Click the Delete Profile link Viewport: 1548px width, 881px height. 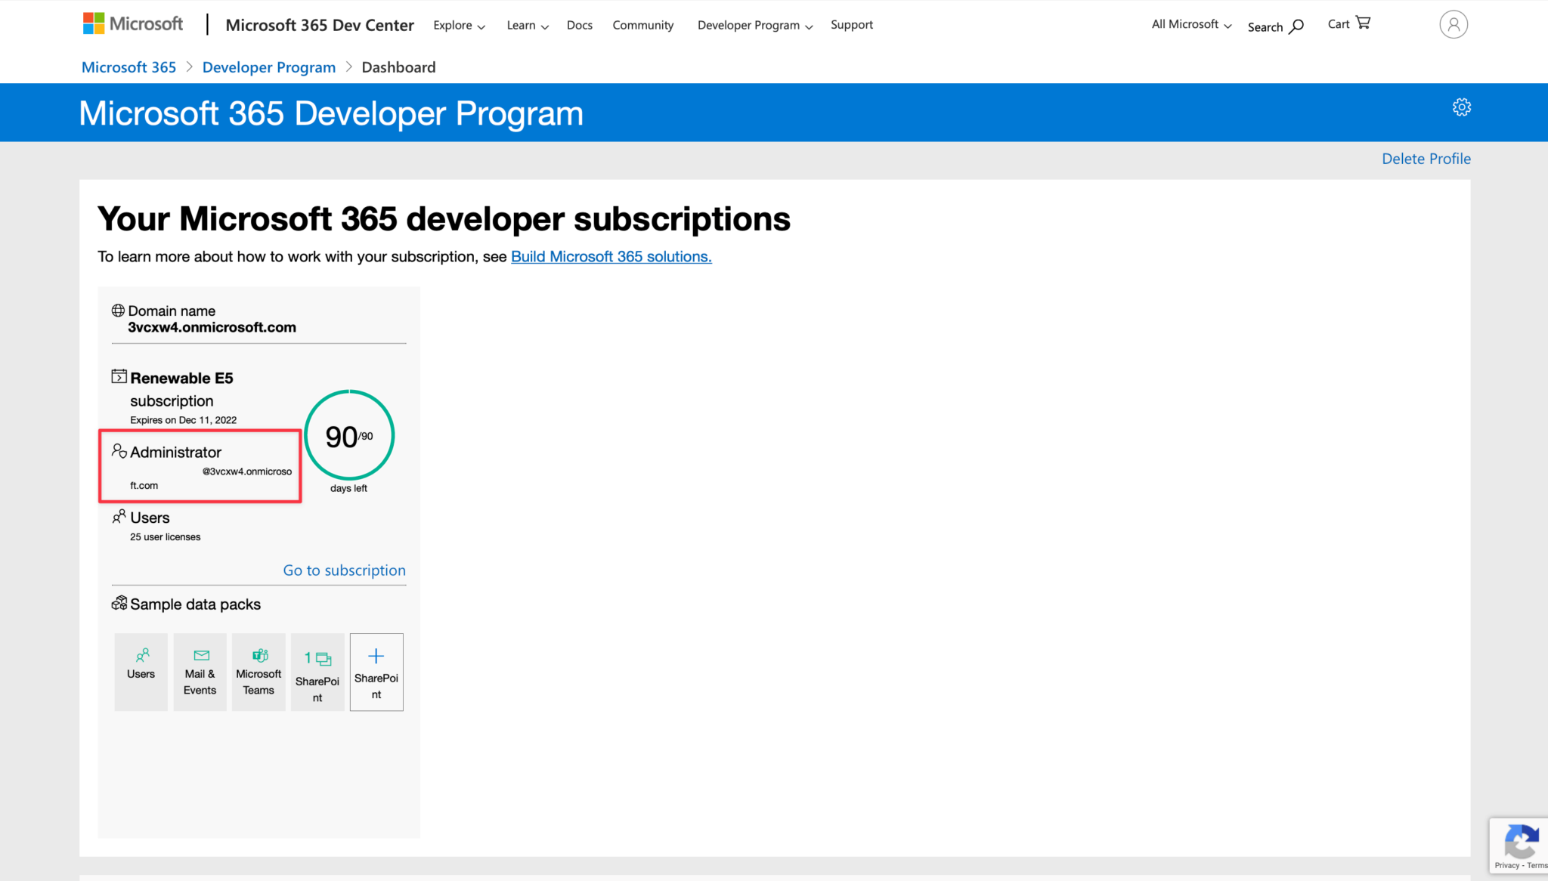pyautogui.click(x=1426, y=159)
